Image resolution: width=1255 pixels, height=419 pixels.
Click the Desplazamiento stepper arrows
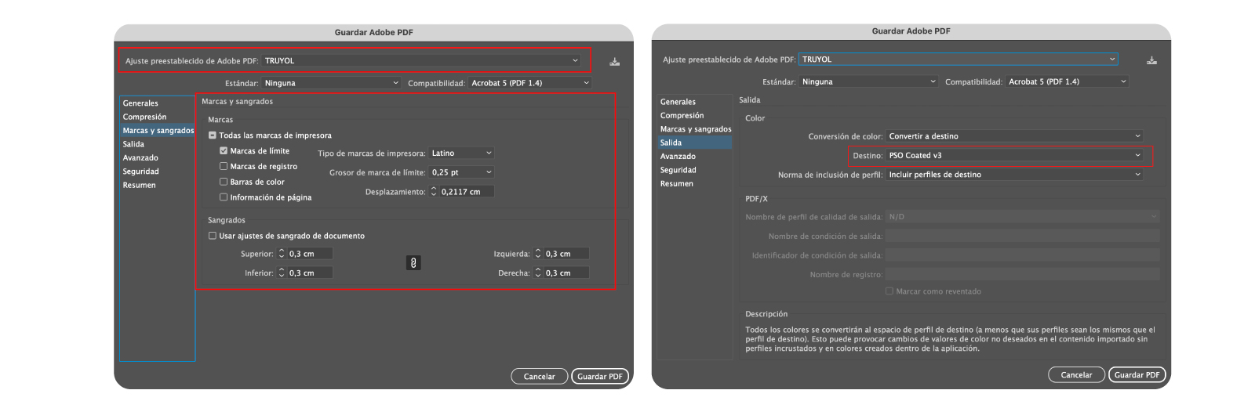pyautogui.click(x=435, y=192)
